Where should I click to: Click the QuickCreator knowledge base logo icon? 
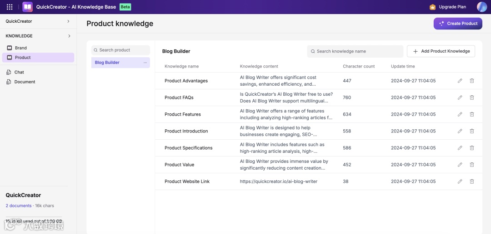[28, 7]
